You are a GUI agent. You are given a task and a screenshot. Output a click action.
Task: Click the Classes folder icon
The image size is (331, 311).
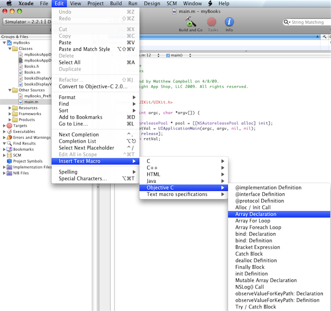coord(15,48)
